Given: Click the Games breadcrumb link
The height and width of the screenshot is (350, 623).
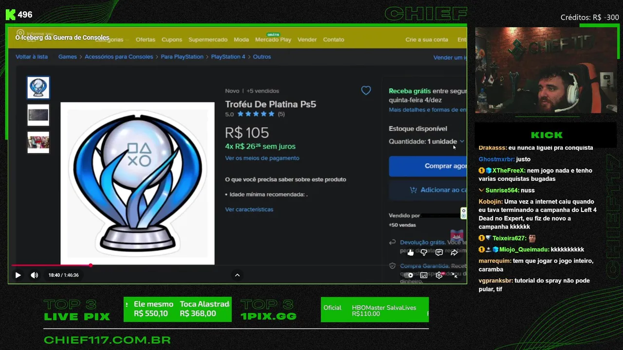Looking at the screenshot, I should tap(68, 57).
